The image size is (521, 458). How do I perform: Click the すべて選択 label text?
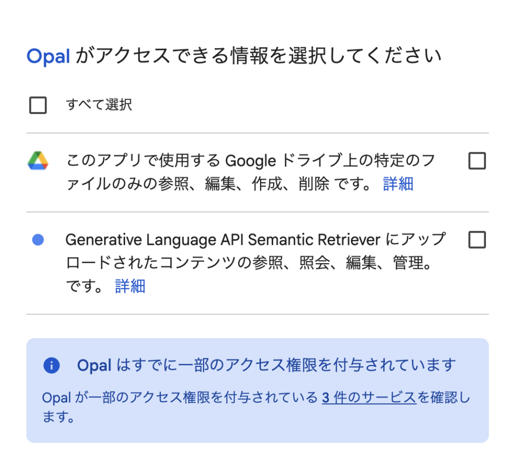(98, 105)
